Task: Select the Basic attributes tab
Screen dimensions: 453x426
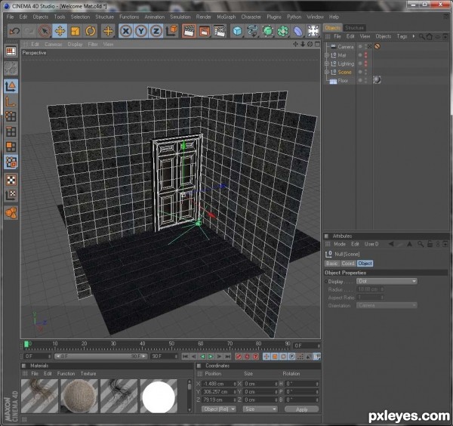Action: point(331,264)
